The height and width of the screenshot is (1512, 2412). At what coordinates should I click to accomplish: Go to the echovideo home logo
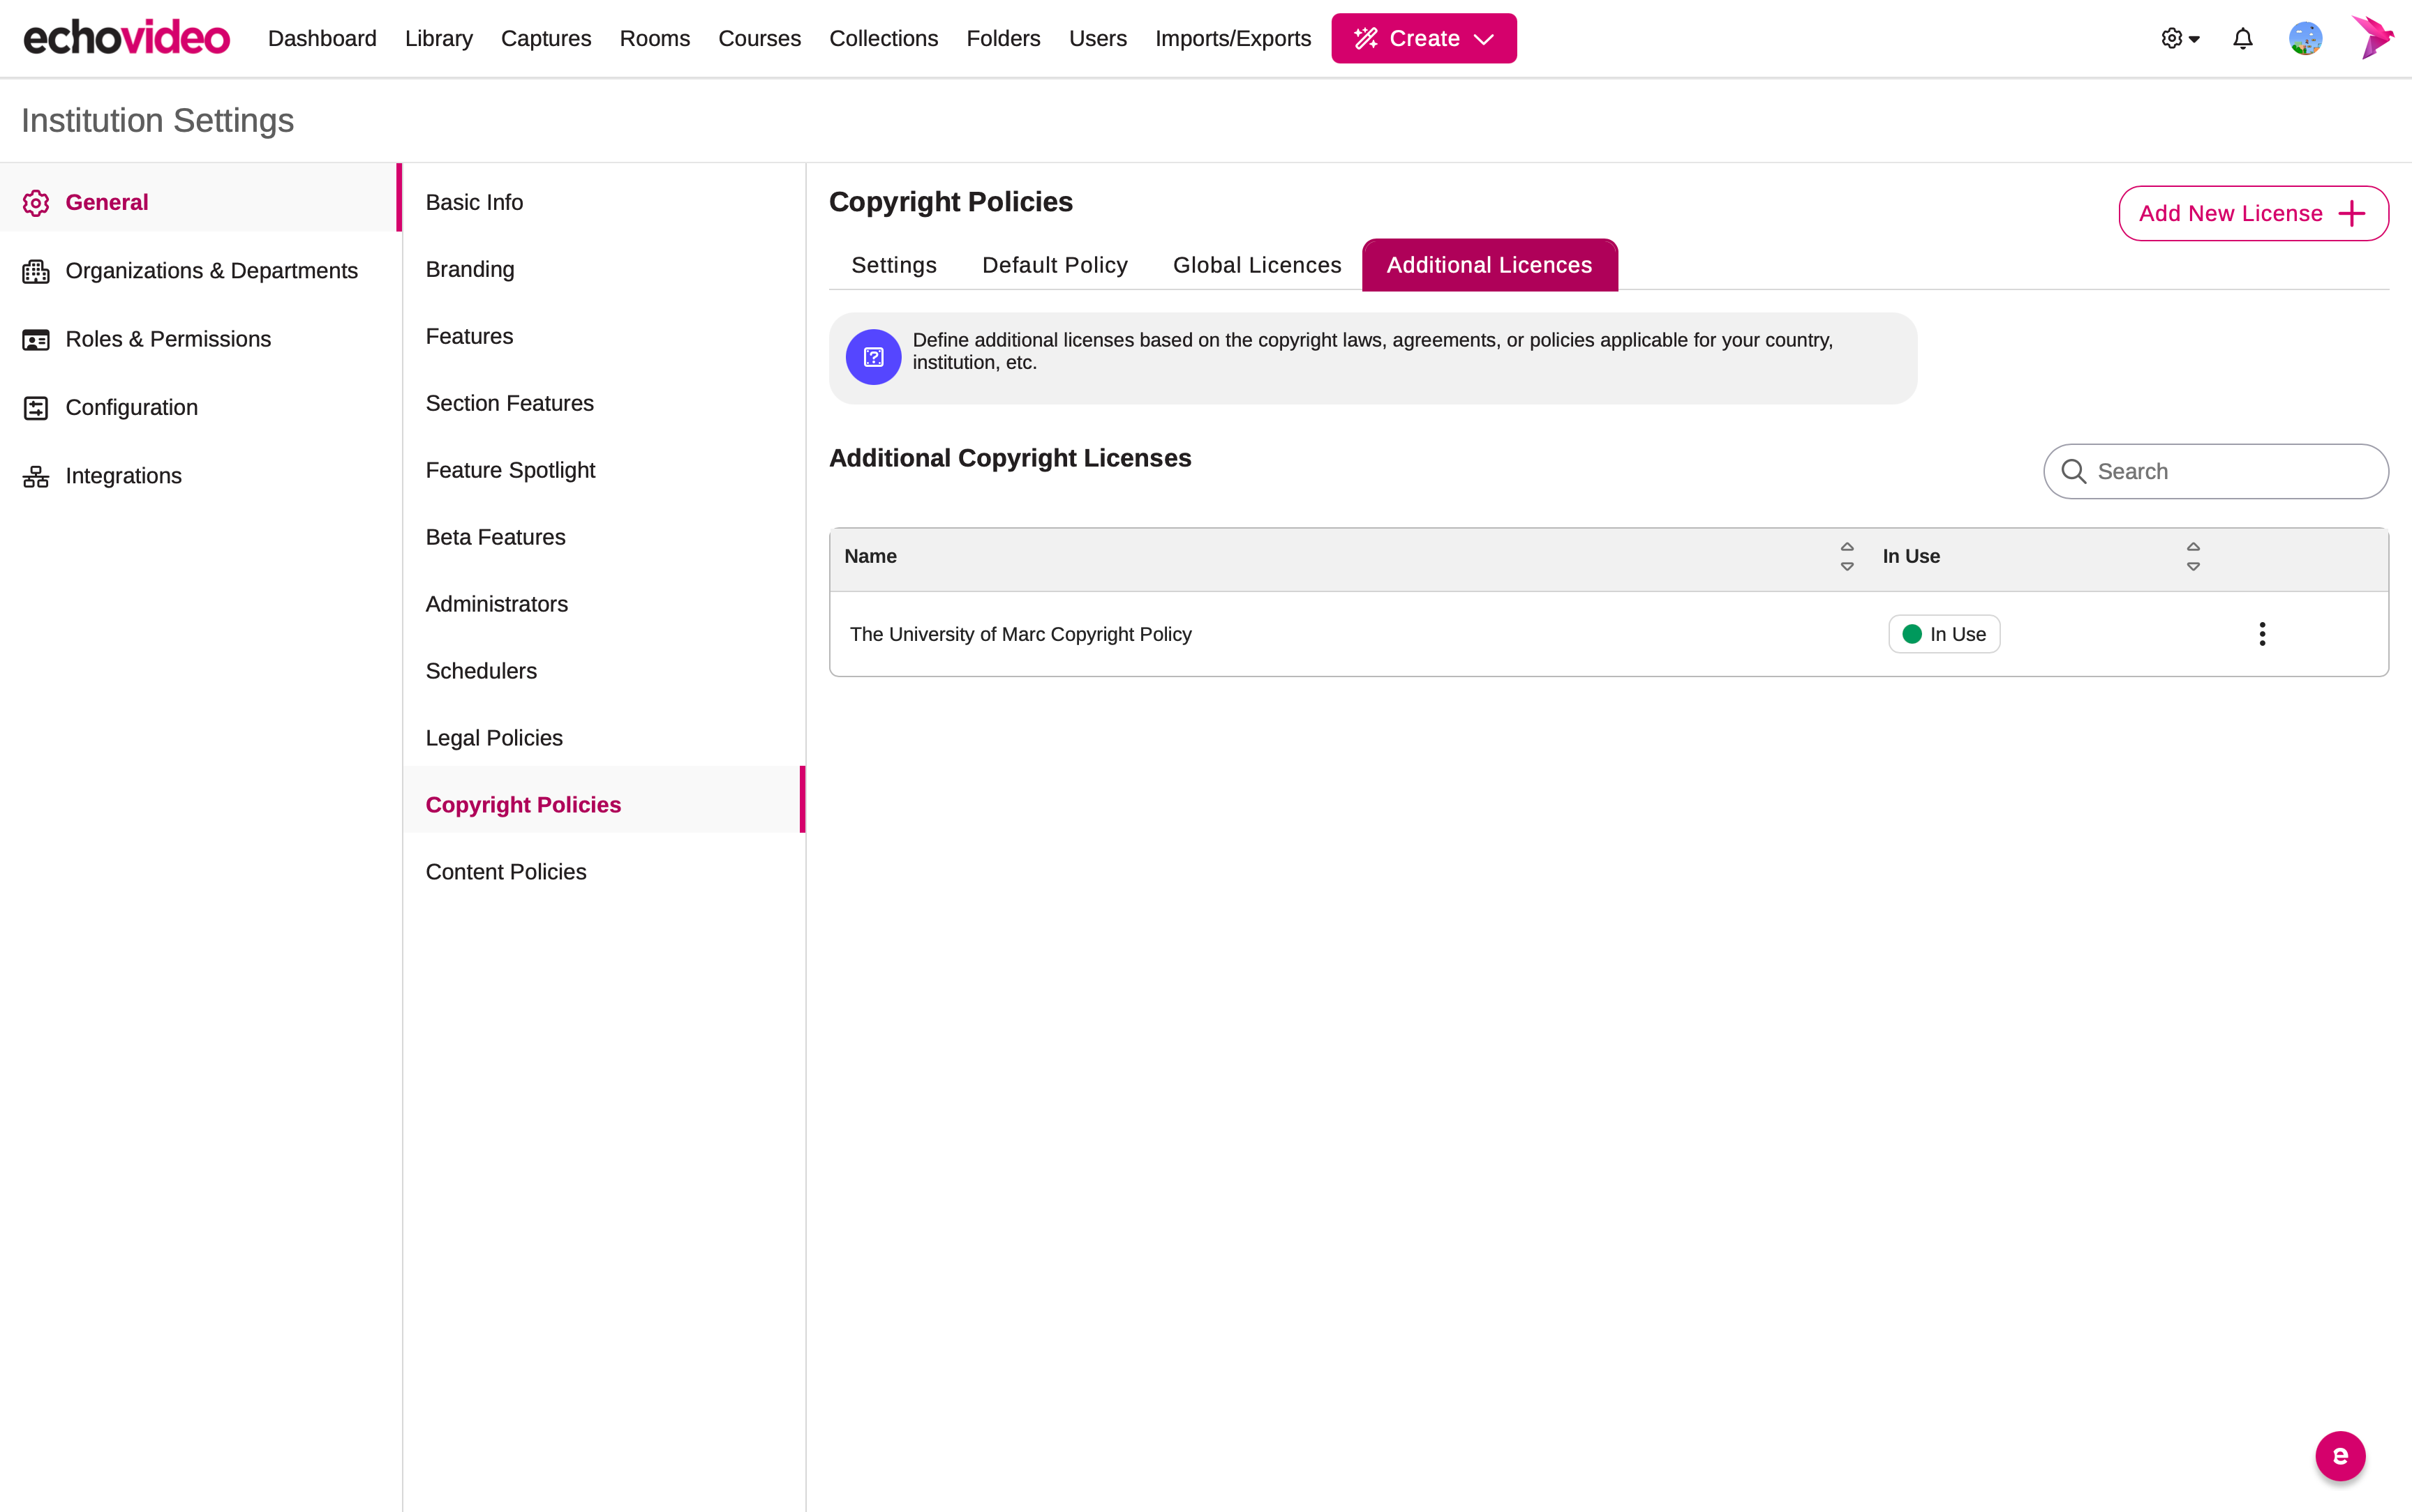tap(127, 38)
